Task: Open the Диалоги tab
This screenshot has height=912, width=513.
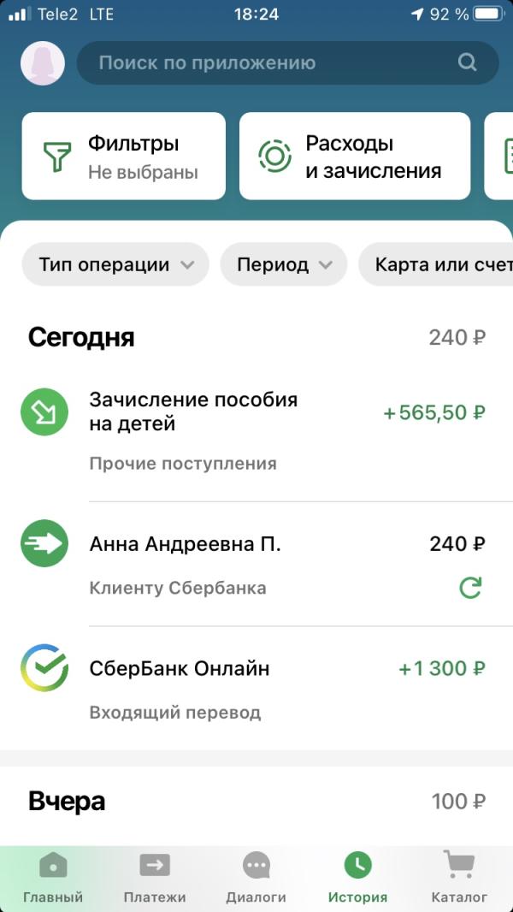Action: pyautogui.click(x=256, y=878)
